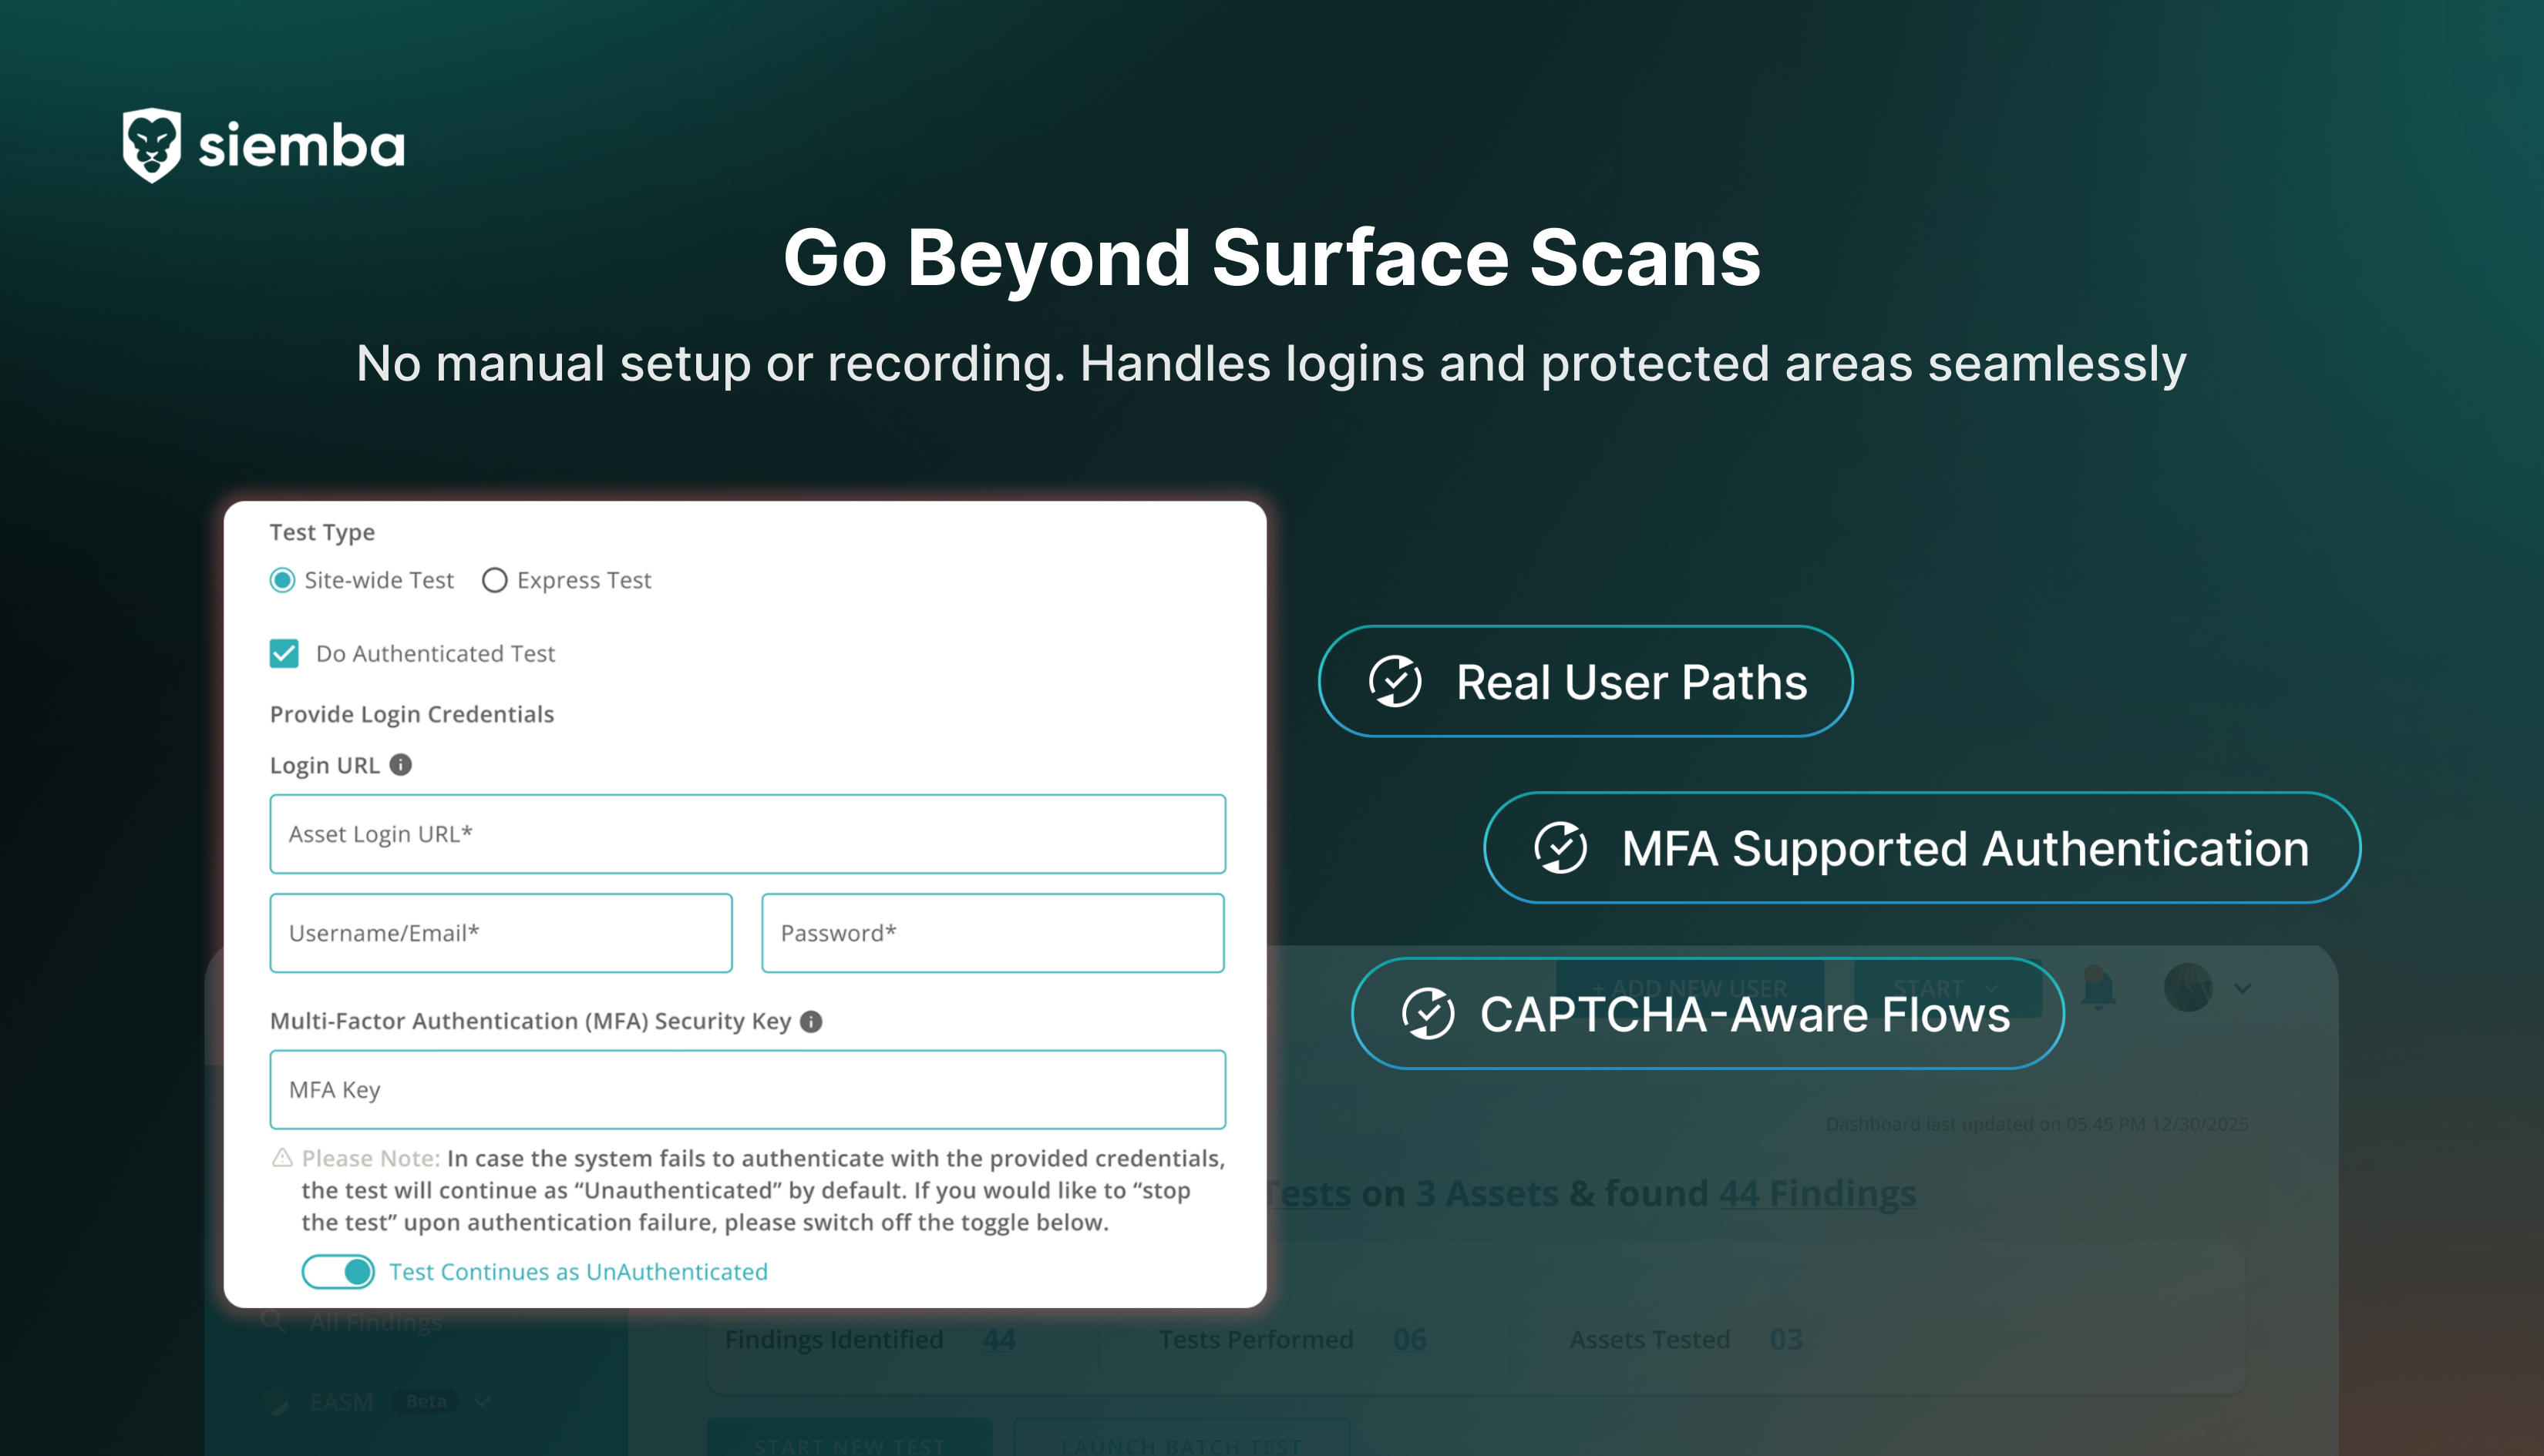This screenshot has height=1456, width=2544.
Task: Select the Site-wide Test radio button
Action: click(283, 580)
